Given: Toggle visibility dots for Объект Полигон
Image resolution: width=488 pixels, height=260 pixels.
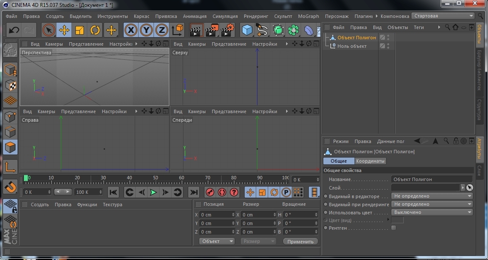Looking at the screenshot, I should (388, 38).
